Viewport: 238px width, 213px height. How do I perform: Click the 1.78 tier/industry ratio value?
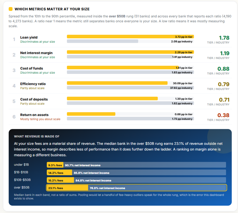(224, 38)
